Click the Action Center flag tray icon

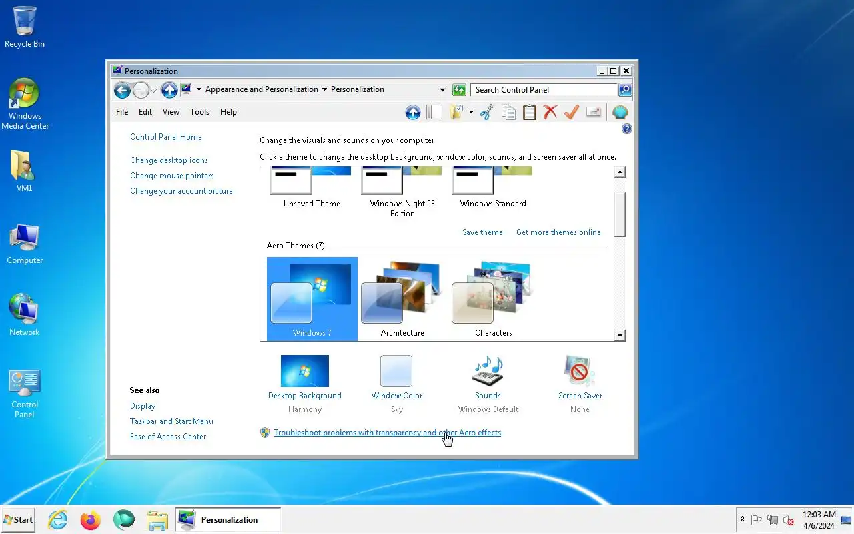tap(757, 520)
